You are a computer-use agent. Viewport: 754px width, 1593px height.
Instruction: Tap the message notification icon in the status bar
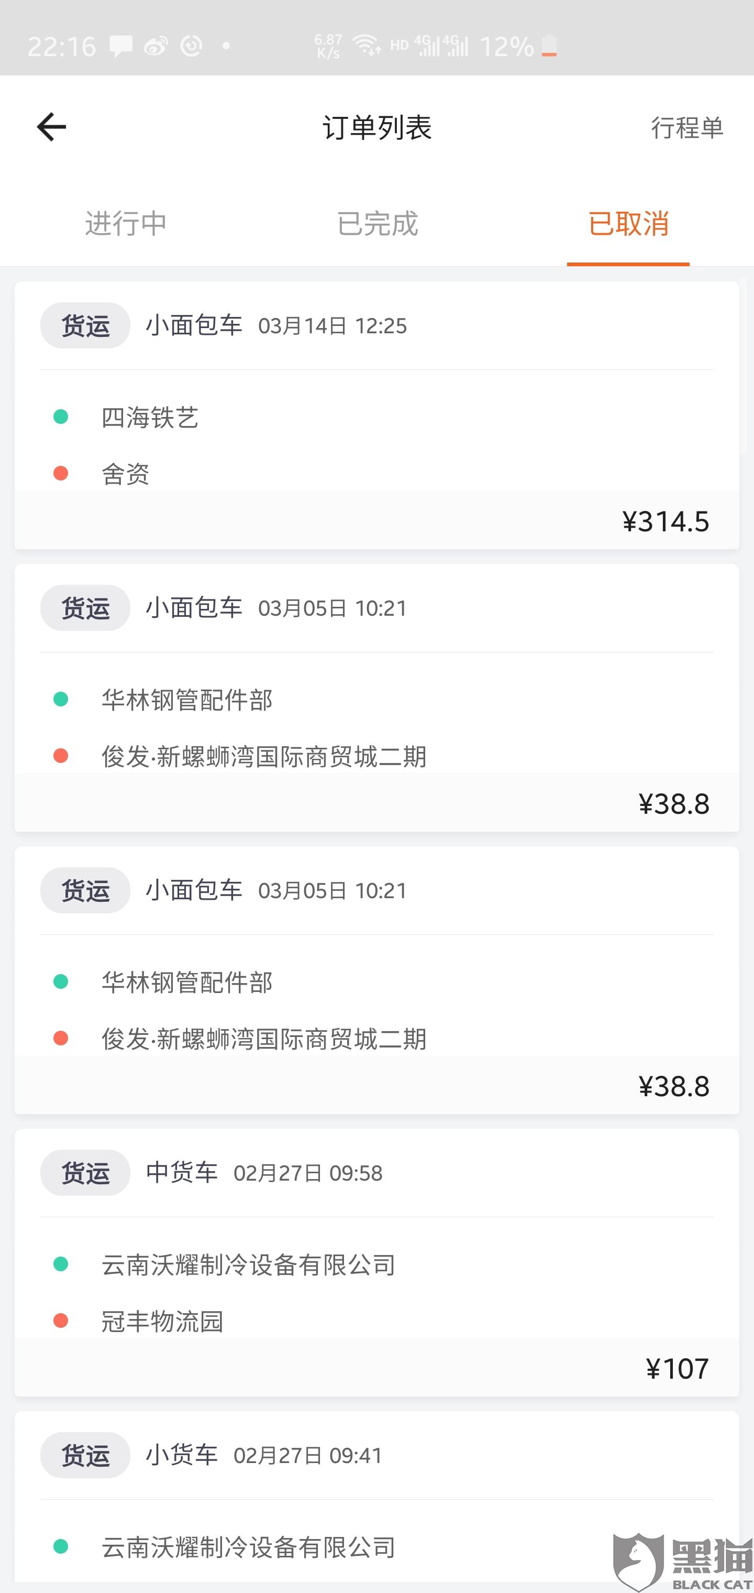[x=120, y=46]
